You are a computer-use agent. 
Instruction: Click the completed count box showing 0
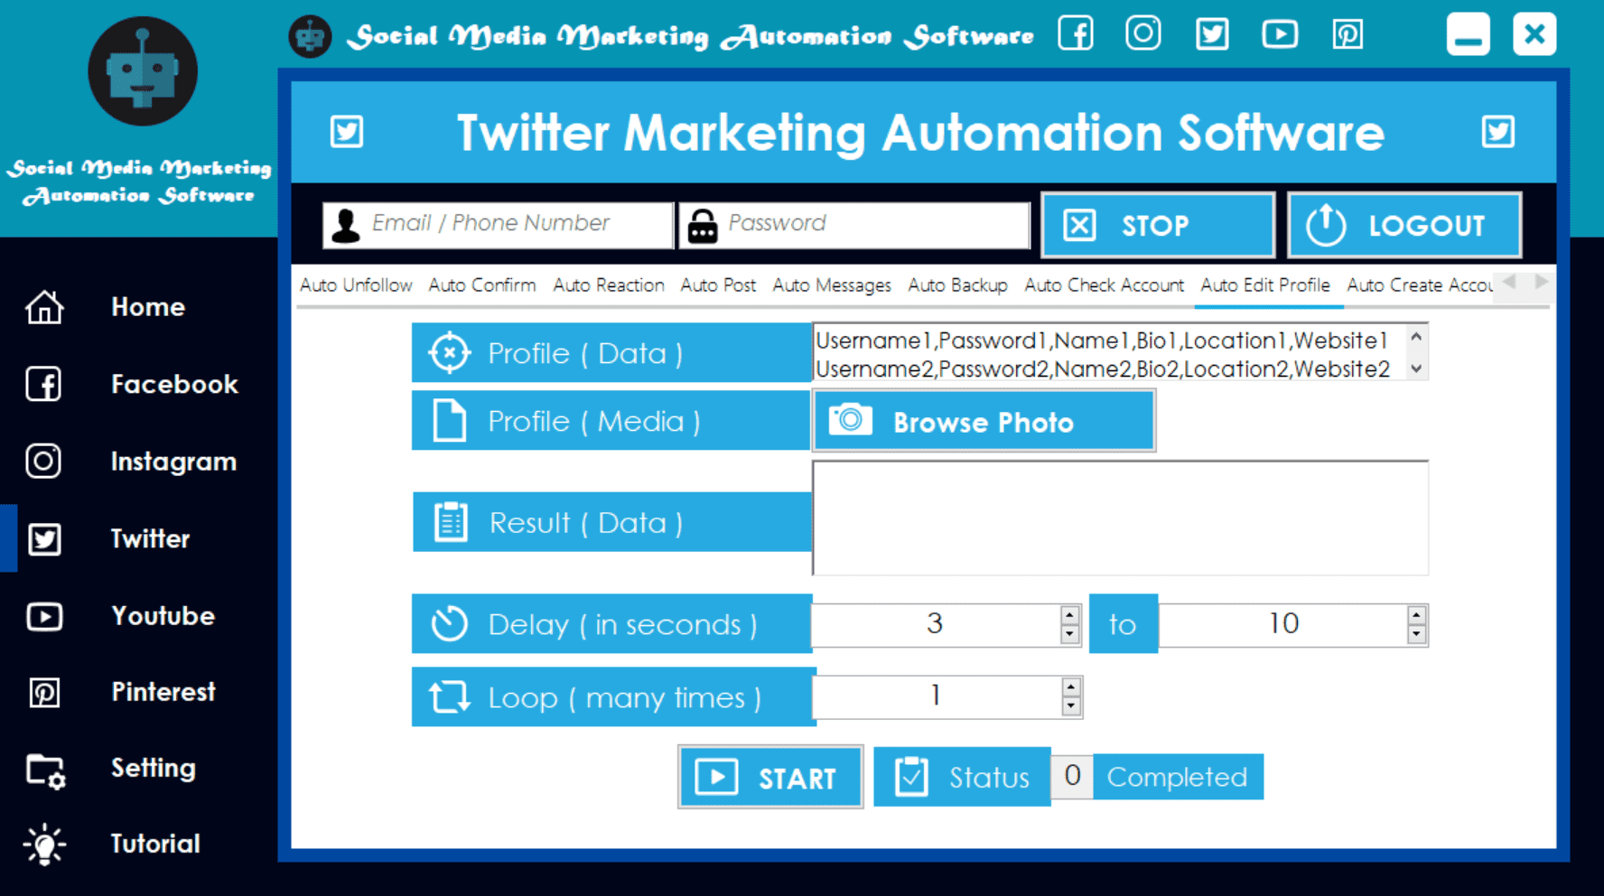tap(1072, 776)
